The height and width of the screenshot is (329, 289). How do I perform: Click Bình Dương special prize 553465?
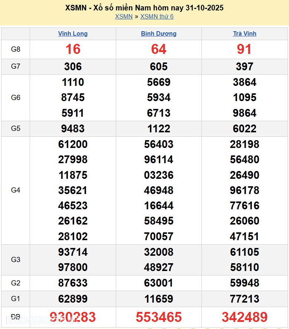point(158,317)
